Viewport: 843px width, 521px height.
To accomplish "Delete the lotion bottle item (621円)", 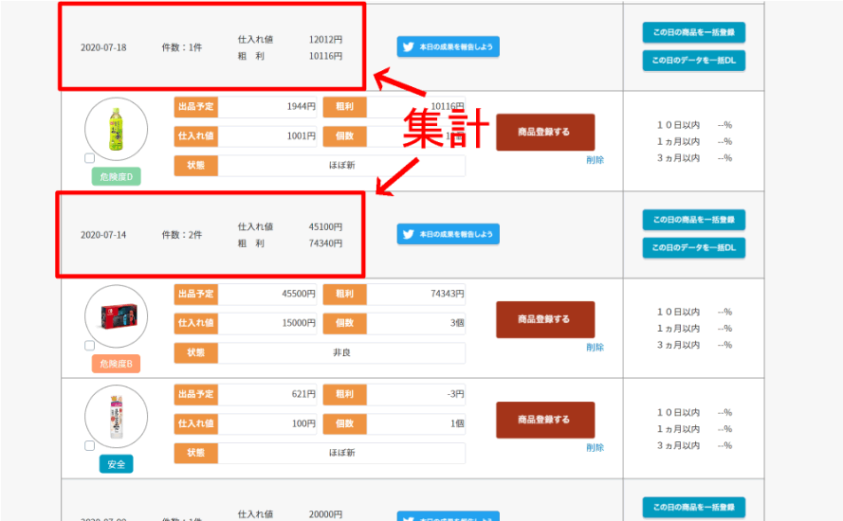I will (x=595, y=447).
